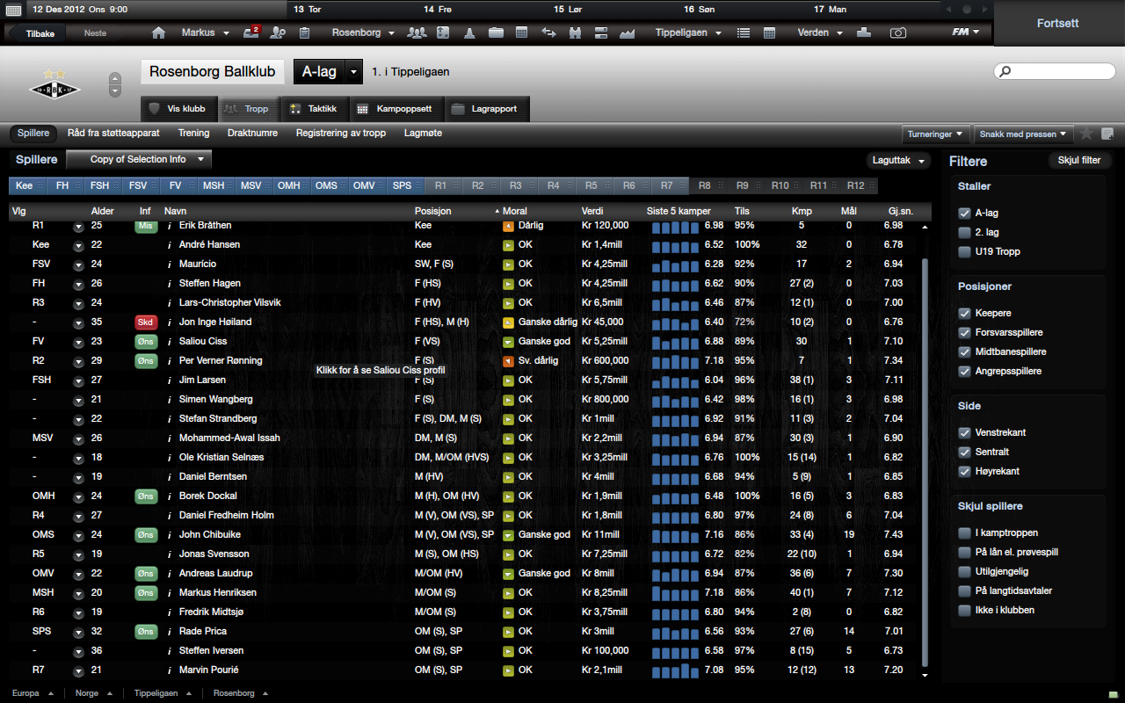Expand the Tippeligaen competition menu
The height and width of the screenshot is (703, 1125).
(688, 33)
